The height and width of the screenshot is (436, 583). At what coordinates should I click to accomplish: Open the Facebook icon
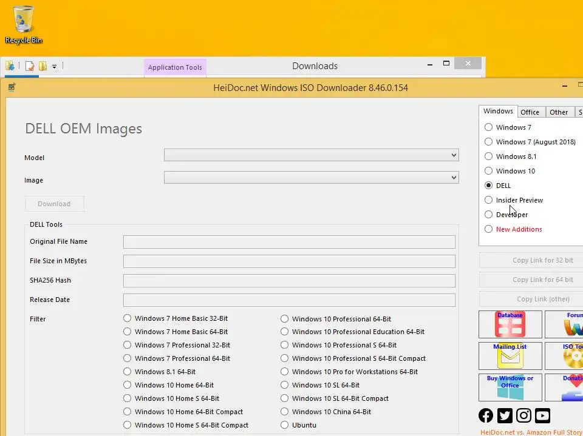point(486,415)
